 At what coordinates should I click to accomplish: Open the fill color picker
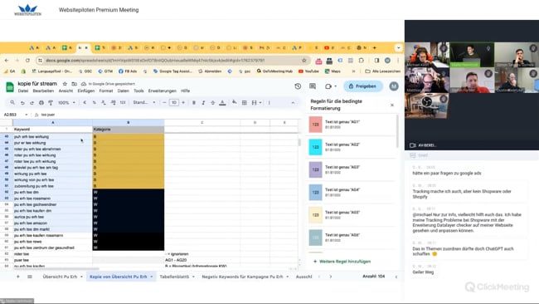click(235, 102)
